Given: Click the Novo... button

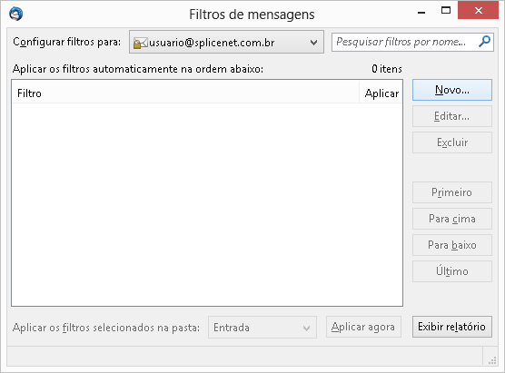Looking at the screenshot, I should coord(452,90).
